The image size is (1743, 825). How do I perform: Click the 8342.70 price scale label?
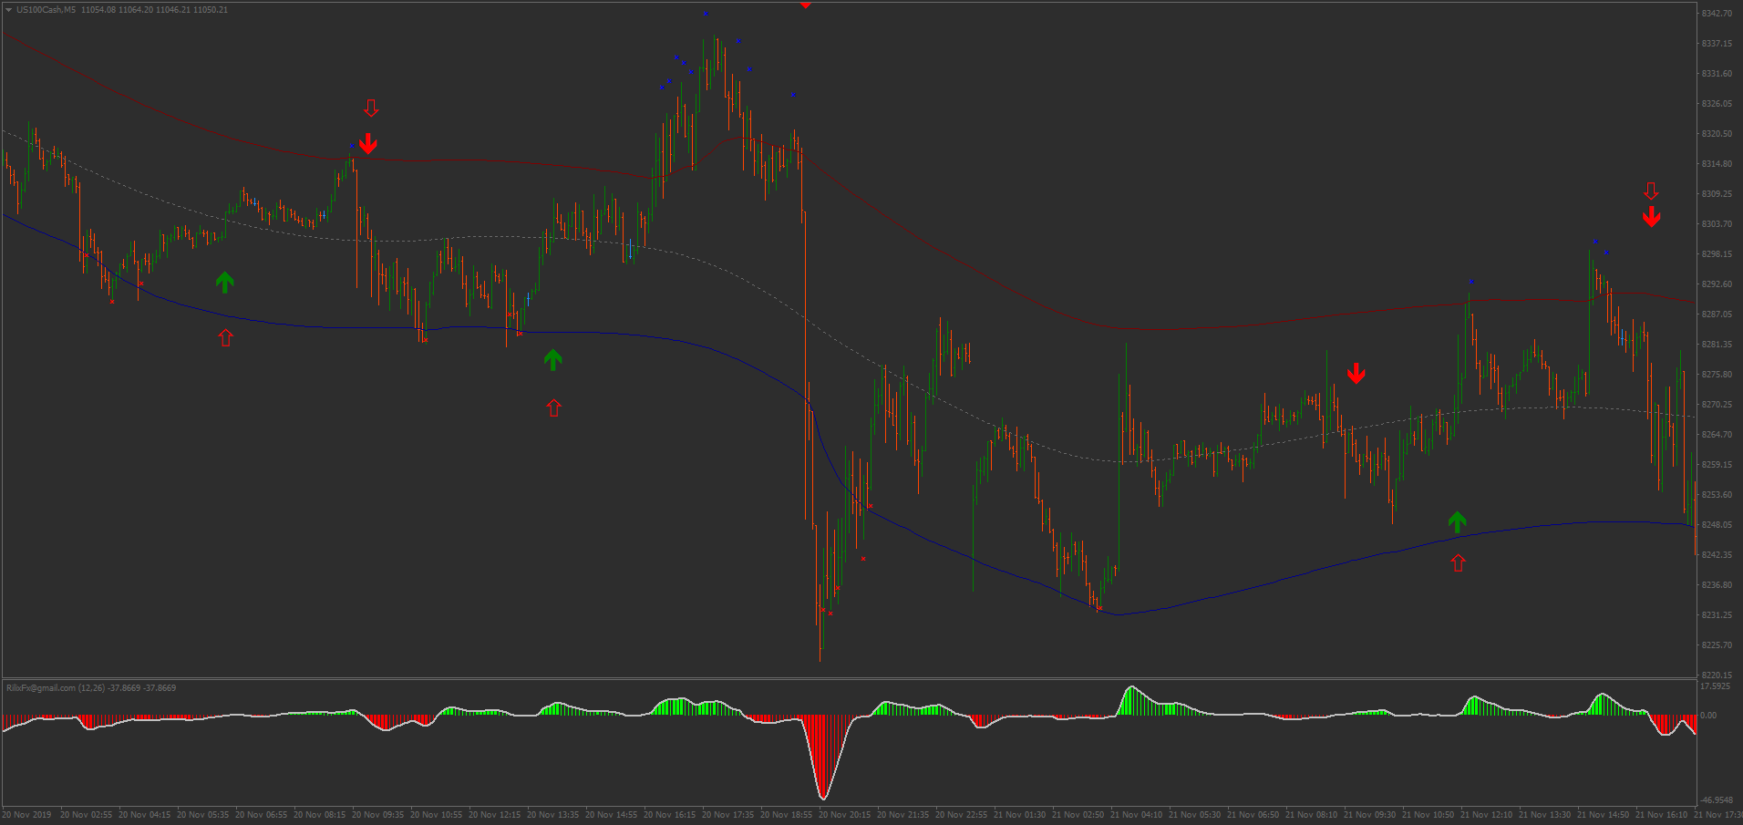coord(1716,14)
